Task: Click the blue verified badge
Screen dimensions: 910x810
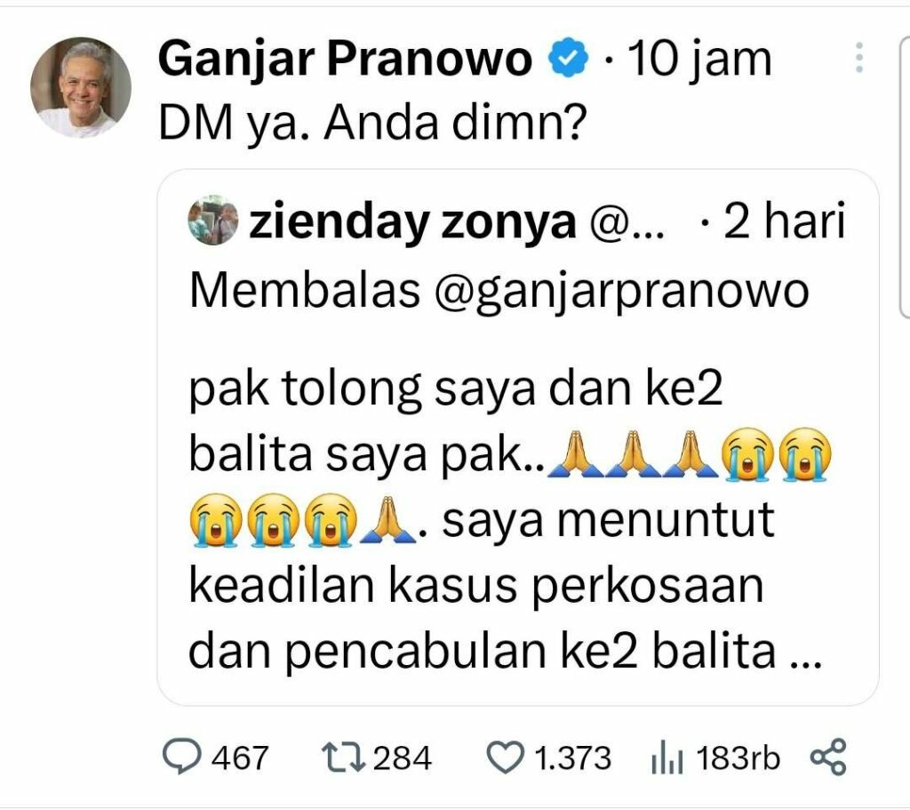Action: [569, 57]
